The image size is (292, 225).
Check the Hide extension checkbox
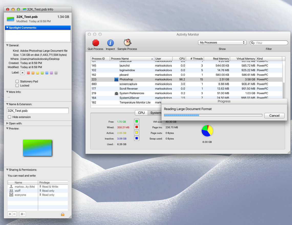click(x=9, y=117)
